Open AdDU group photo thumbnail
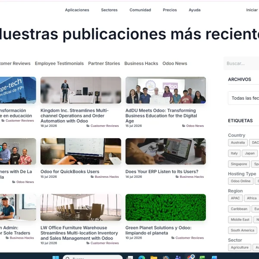259x259 pixels. 166,90
